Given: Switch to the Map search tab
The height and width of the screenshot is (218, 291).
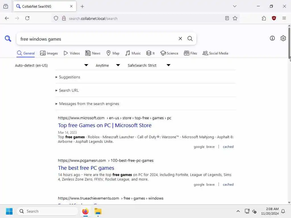Looking at the screenshot, I should coord(113,53).
